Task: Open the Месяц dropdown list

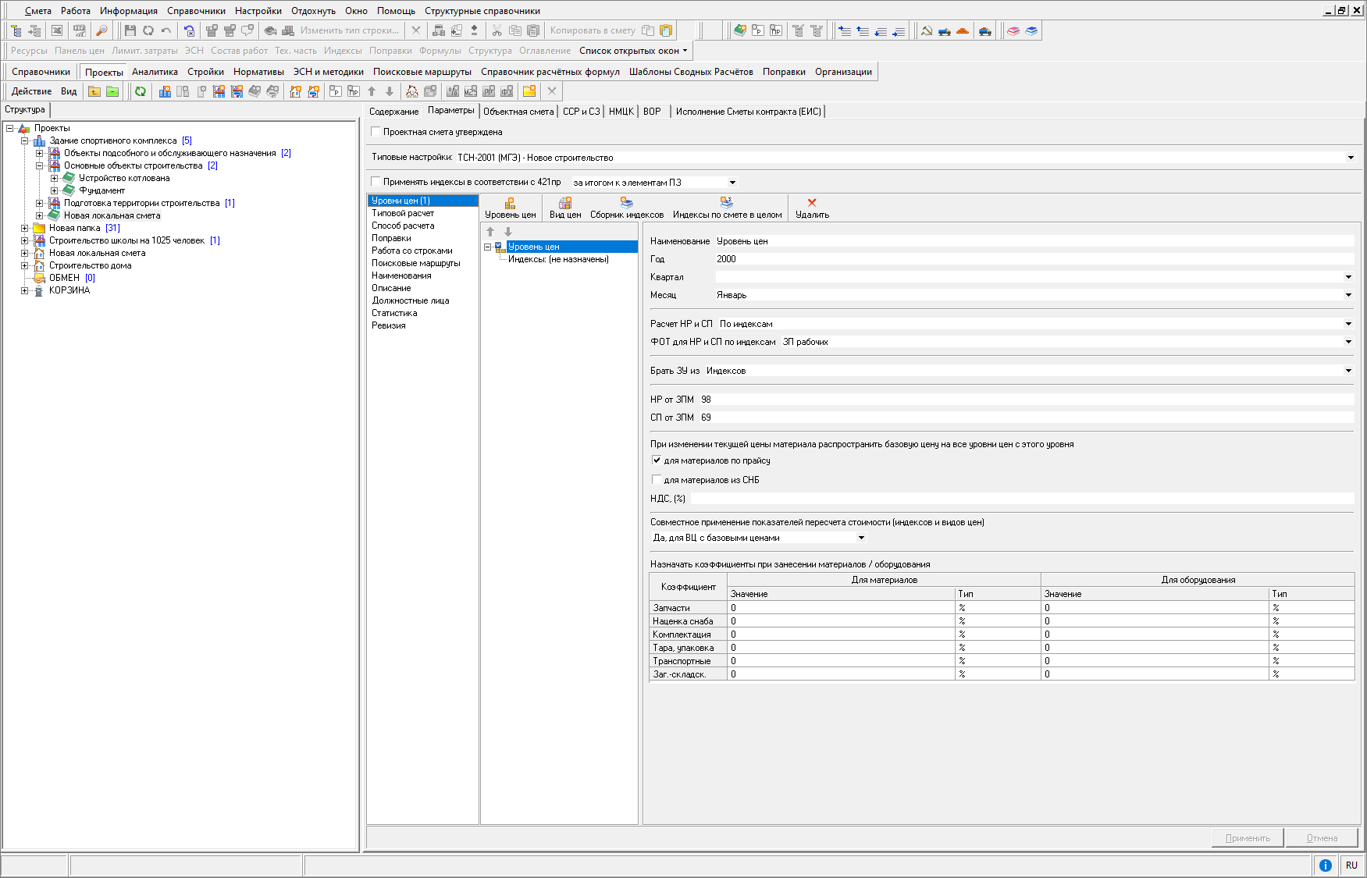Action: (1347, 295)
